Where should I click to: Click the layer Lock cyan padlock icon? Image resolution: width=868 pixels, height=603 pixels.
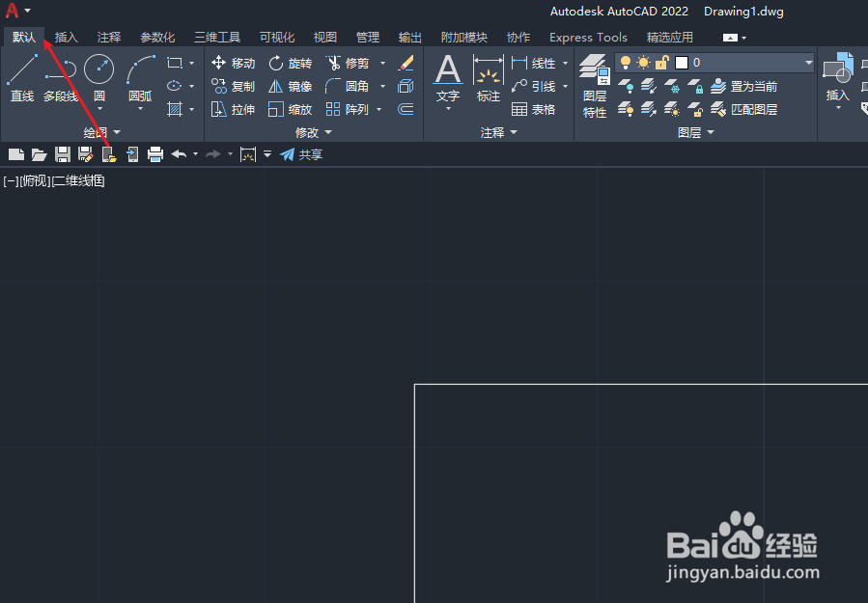(x=695, y=86)
